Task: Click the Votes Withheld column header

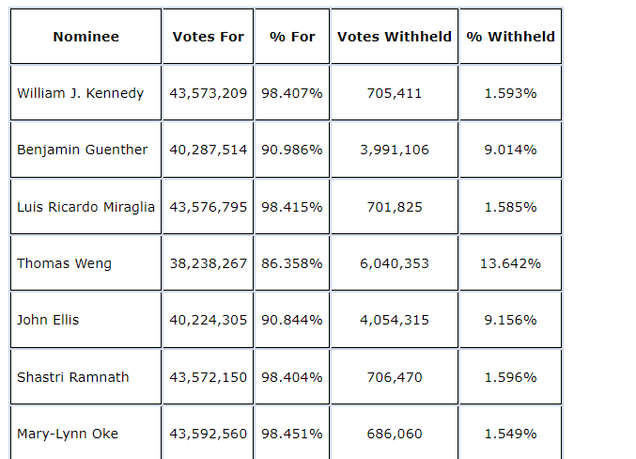Action: point(394,37)
